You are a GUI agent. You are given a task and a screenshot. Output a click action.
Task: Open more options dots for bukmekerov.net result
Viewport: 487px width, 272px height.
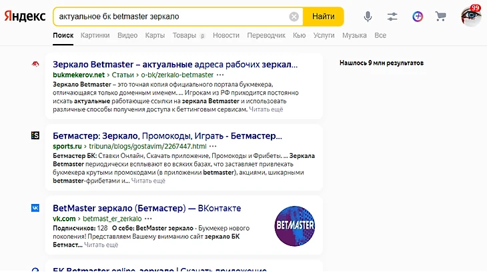(x=220, y=75)
